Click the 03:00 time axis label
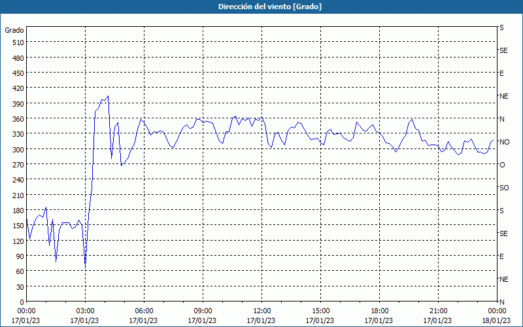 point(85,311)
